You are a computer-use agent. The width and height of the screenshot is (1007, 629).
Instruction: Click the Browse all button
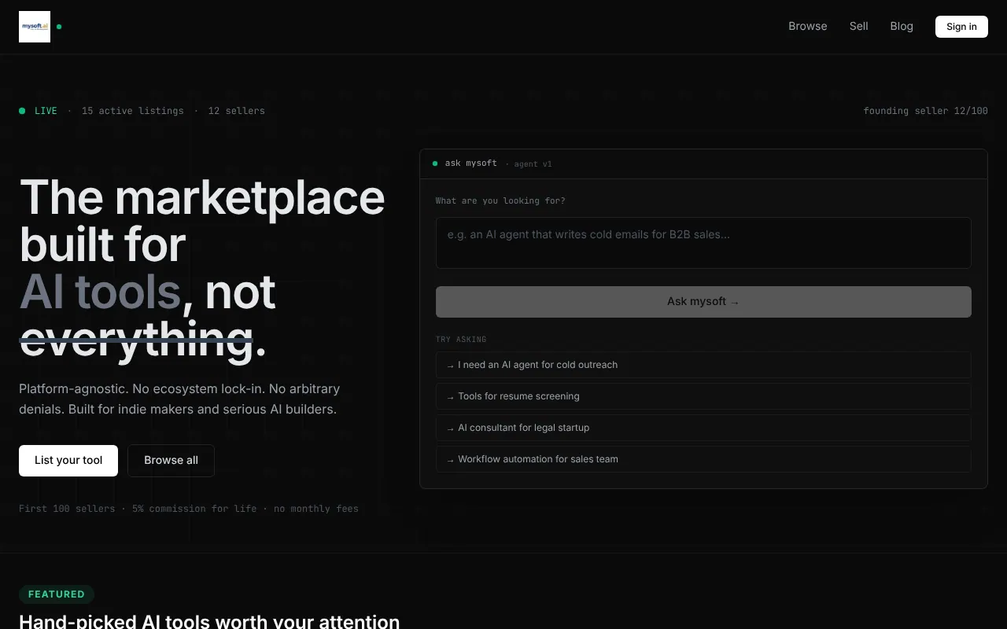pyautogui.click(x=171, y=461)
